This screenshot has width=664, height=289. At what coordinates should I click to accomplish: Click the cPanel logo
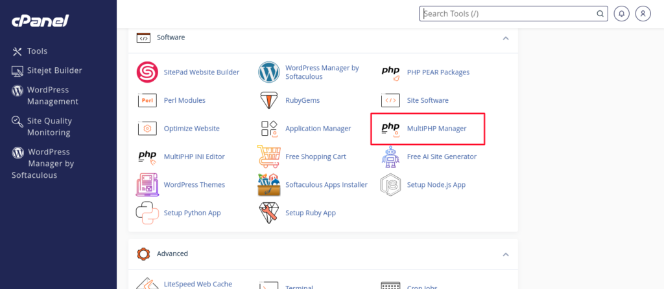40,21
